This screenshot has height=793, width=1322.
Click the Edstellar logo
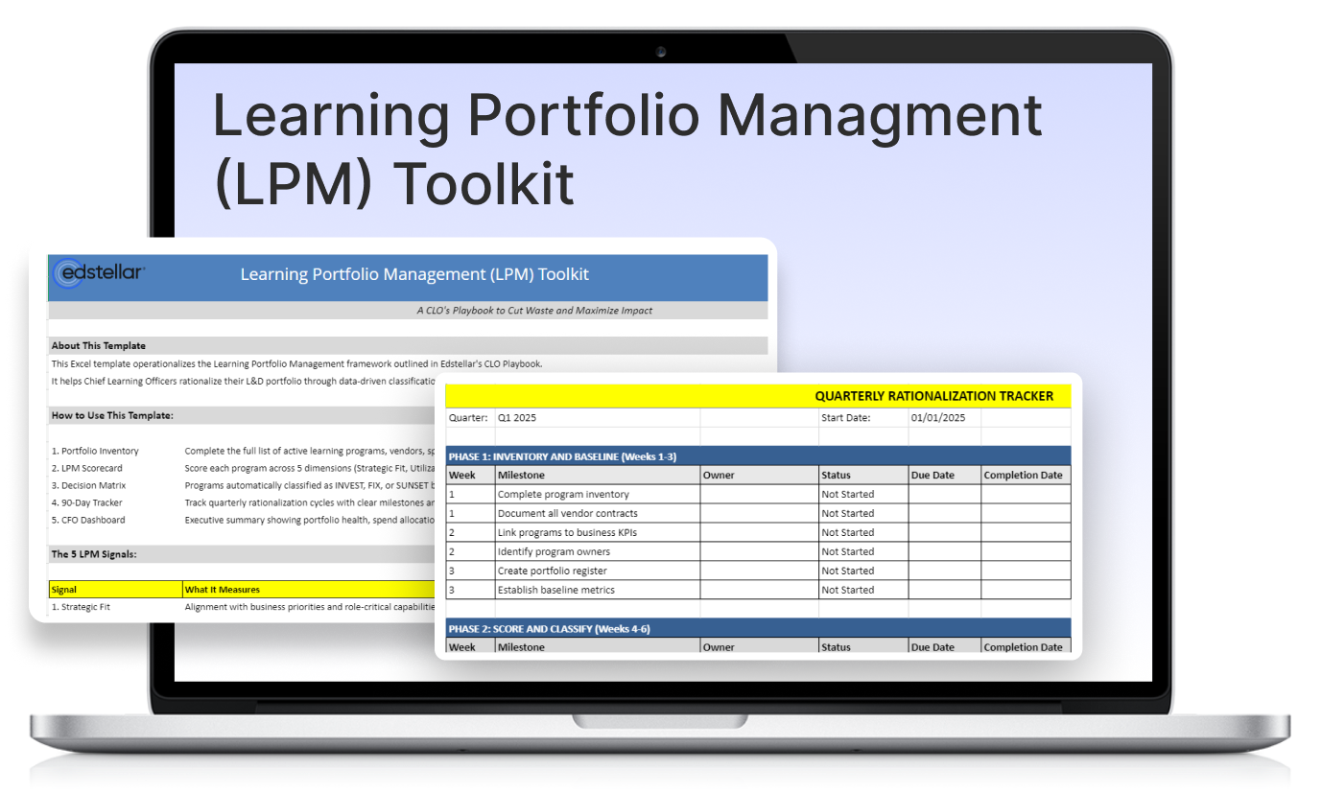tap(100, 271)
